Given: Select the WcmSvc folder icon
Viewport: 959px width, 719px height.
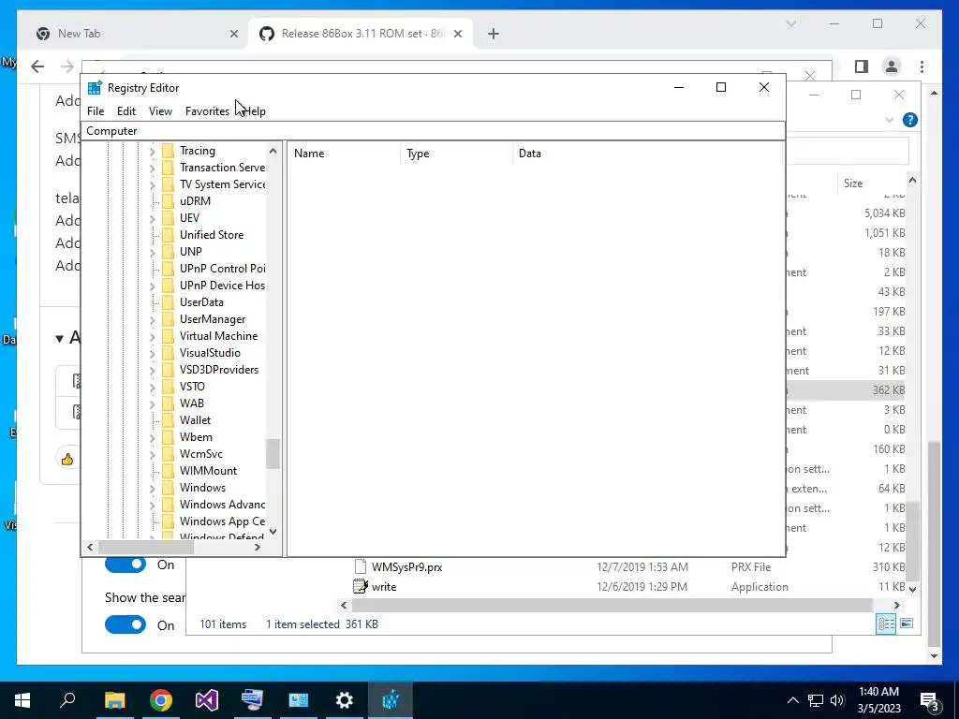Looking at the screenshot, I should tap(169, 454).
